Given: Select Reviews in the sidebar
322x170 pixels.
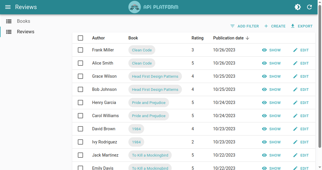Looking at the screenshot, I should pyautogui.click(x=26, y=32).
